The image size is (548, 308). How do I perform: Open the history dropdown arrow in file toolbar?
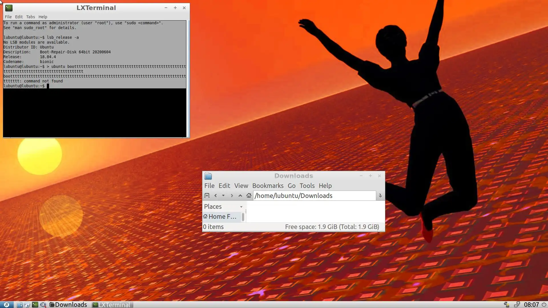coord(223,196)
